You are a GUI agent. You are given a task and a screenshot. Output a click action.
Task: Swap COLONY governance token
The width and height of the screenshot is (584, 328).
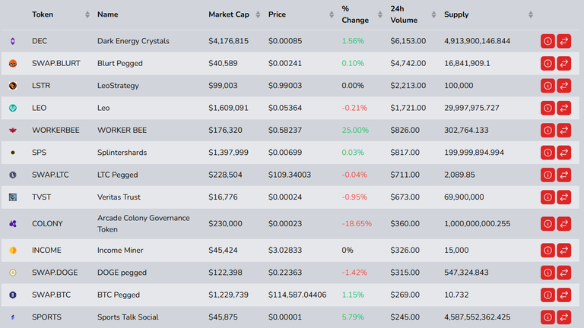564,223
